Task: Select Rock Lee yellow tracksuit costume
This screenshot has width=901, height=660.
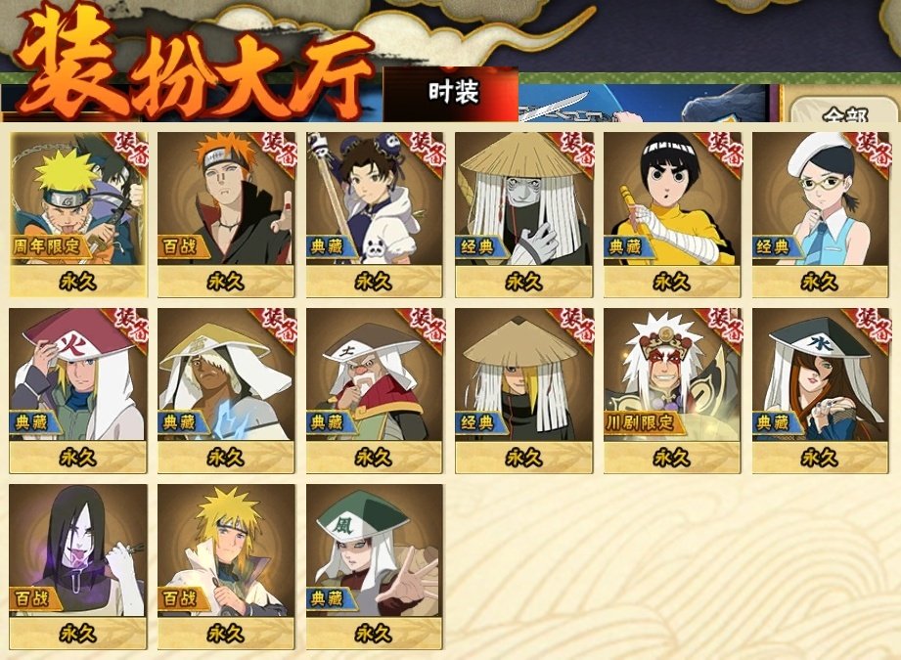Action: (x=672, y=215)
